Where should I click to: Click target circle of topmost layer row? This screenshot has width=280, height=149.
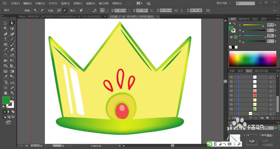pyautogui.click(x=271, y=77)
